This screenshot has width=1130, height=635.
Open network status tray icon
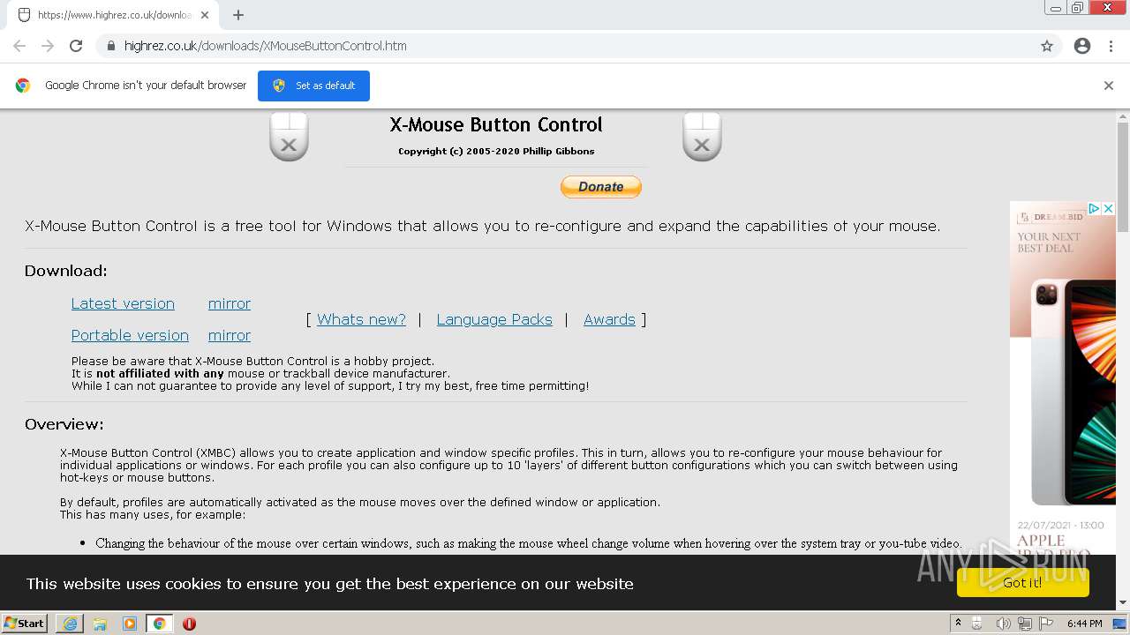(x=1024, y=624)
